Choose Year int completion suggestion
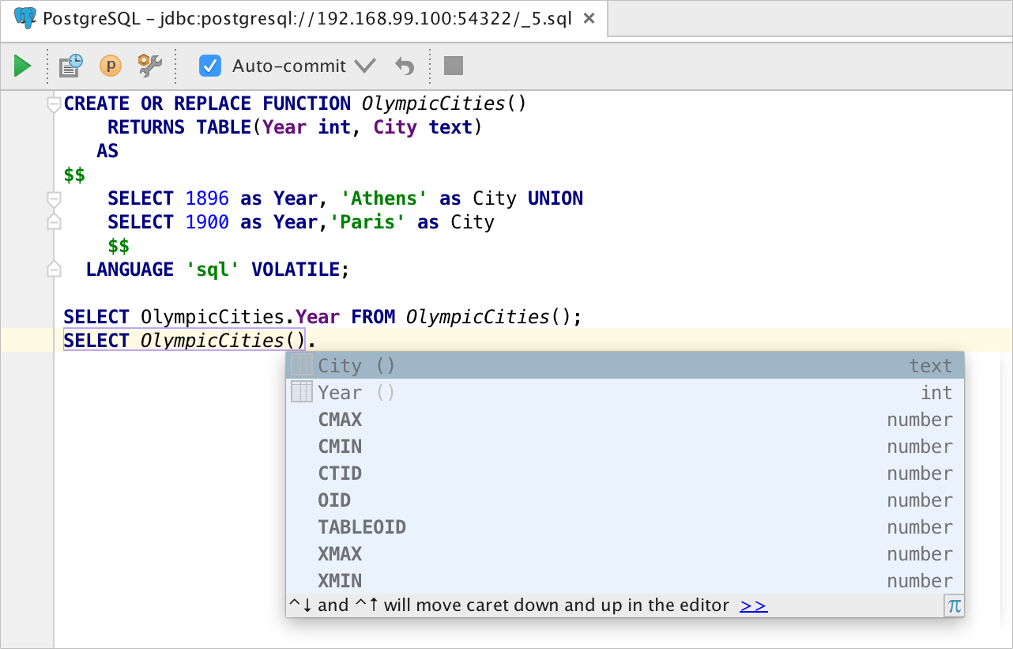This screenshot has width=1013, height=649. (x=625, y=392)
